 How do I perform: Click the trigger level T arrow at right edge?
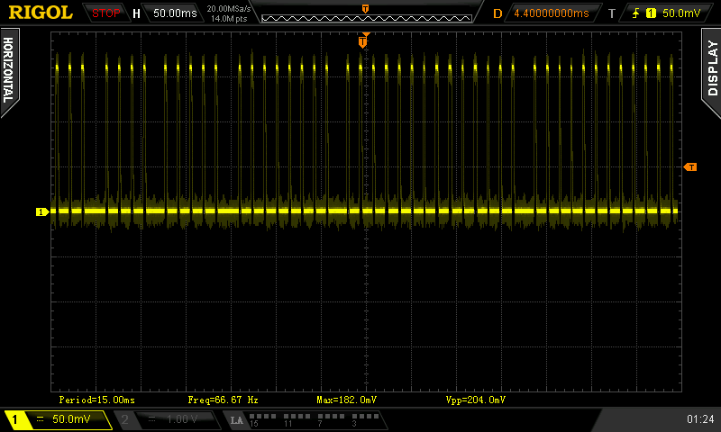pos(690,167)
